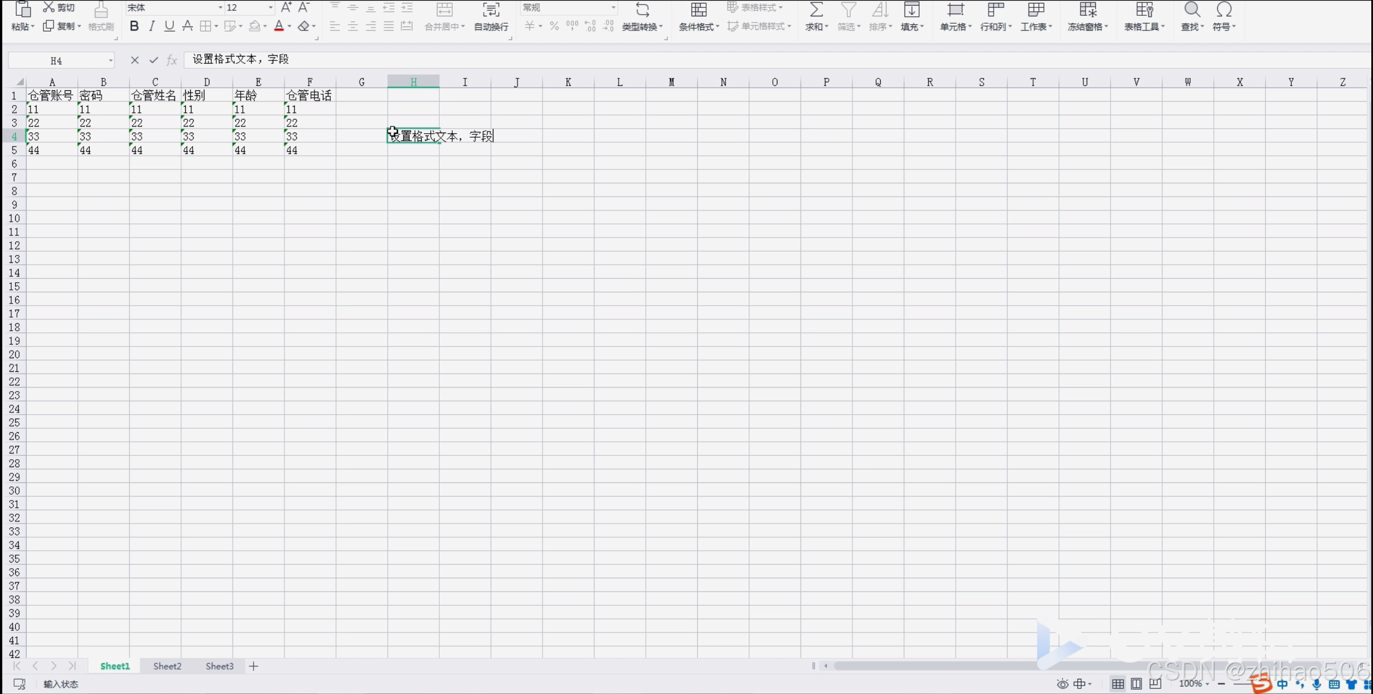Toggle eye protection mode in status bar

1062,684
